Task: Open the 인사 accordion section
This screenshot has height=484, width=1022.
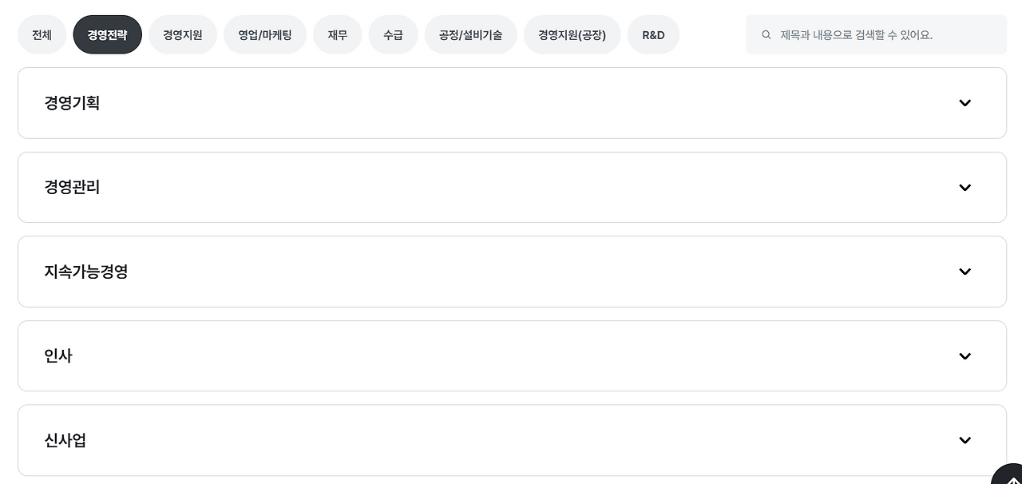Action: [512, 356]
